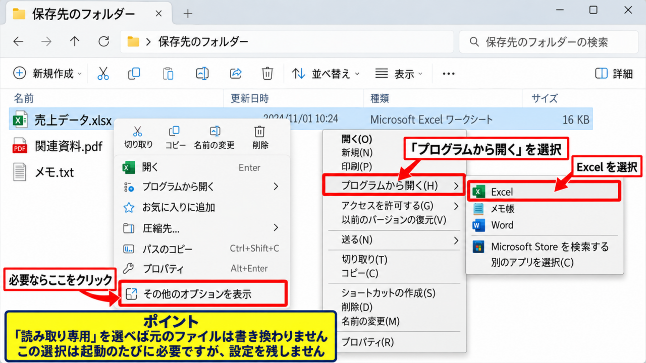
Task: Click the Rename icon in the toolbar
Action: point(202,74)
